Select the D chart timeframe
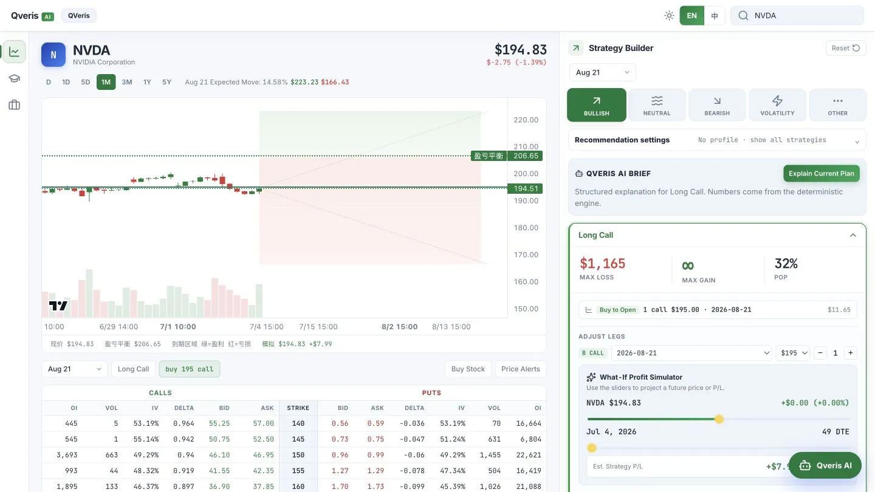 (49, 82)
